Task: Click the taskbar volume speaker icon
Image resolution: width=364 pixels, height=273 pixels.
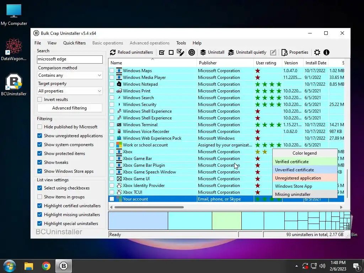Action: (322, 266)
